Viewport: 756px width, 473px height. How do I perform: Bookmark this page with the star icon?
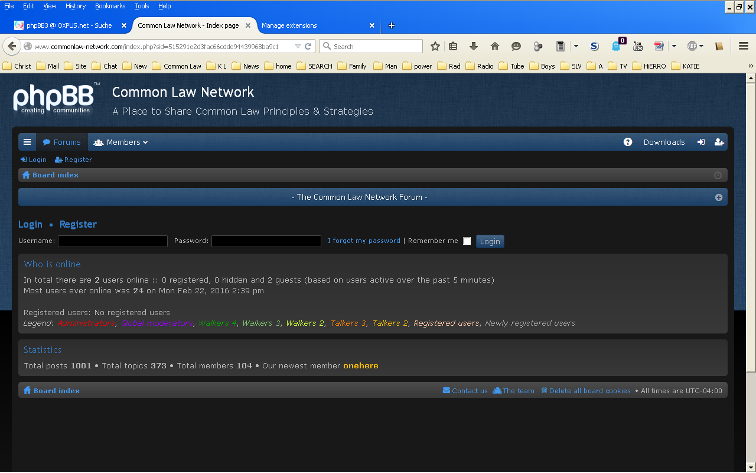coord(435,46)
